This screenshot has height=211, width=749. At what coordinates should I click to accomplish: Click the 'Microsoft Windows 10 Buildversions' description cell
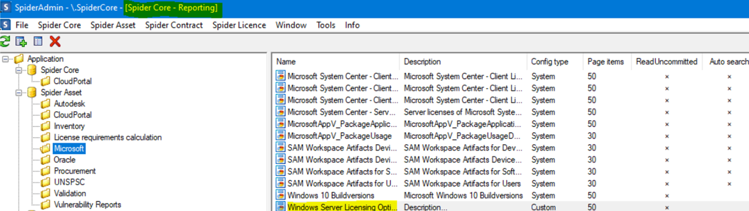[463, 196]
